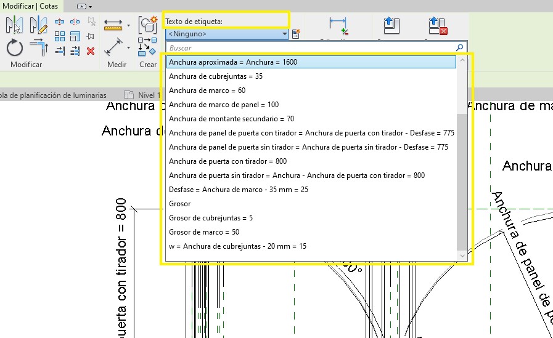Click the magnifier icon in search box
Image resolution: width=553 pixels, height=338 pixels.
tap(459, 47)
